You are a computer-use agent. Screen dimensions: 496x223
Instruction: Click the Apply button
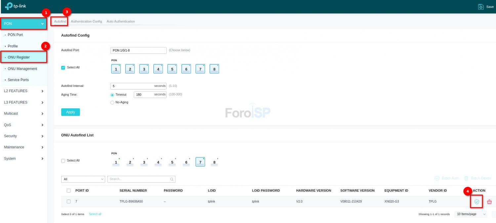70,112
